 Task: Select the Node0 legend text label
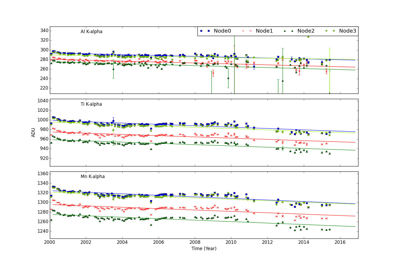coord(222,31)
